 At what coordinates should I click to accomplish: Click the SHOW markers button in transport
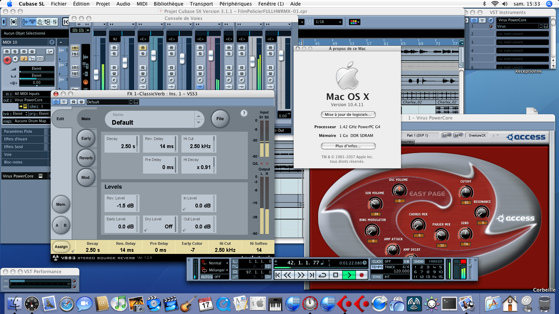tap(419, 262)
